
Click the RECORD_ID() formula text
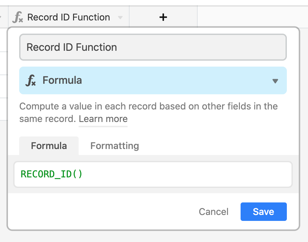coord(52,174)
